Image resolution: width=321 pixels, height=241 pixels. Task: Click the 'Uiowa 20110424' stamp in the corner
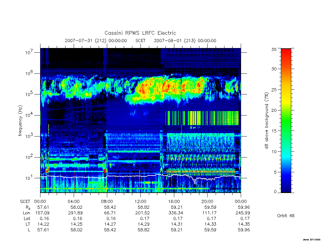coord(311,239)
